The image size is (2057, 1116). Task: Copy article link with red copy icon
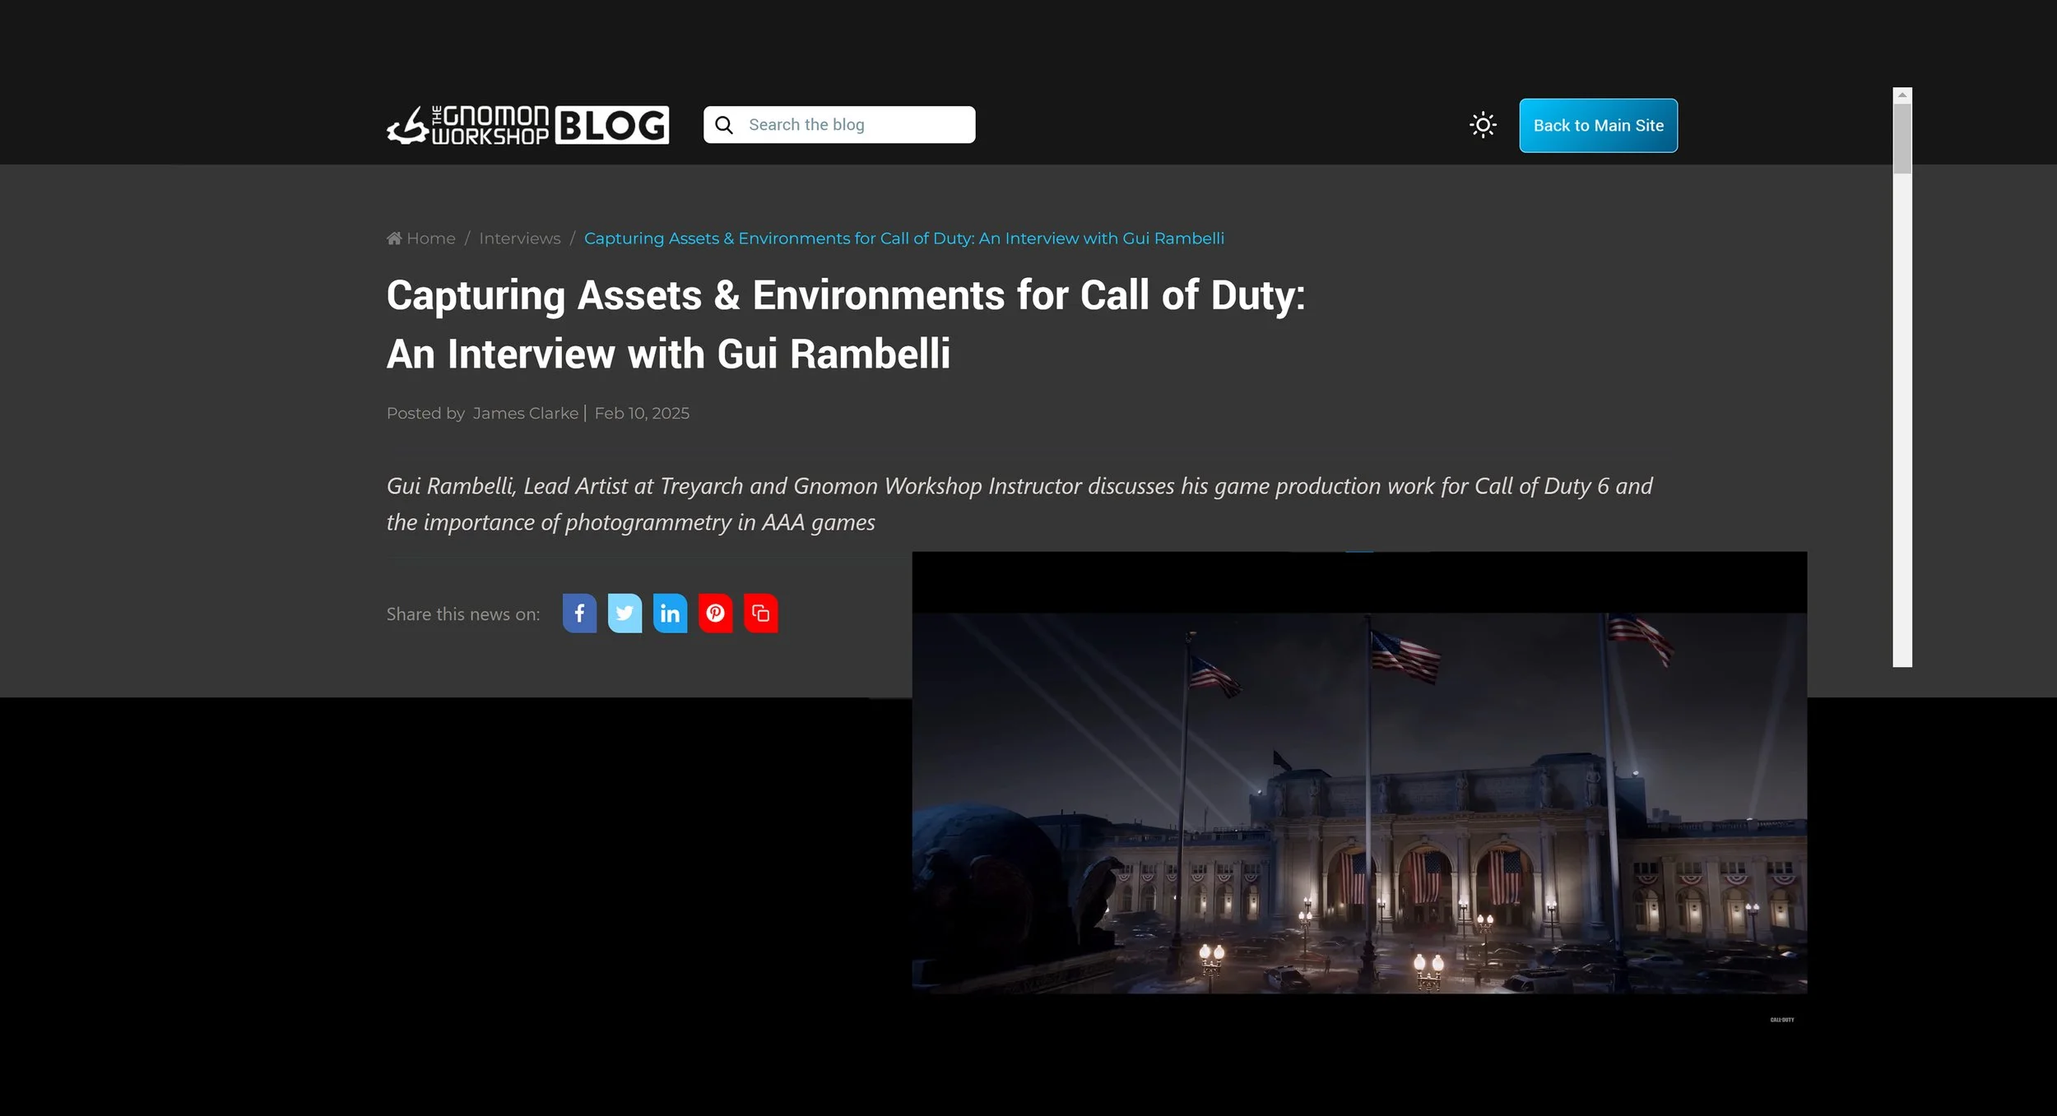760,614
